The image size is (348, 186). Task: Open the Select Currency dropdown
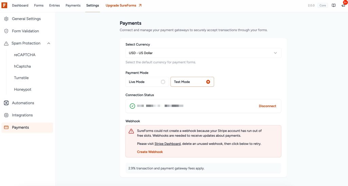pos(203,53)
